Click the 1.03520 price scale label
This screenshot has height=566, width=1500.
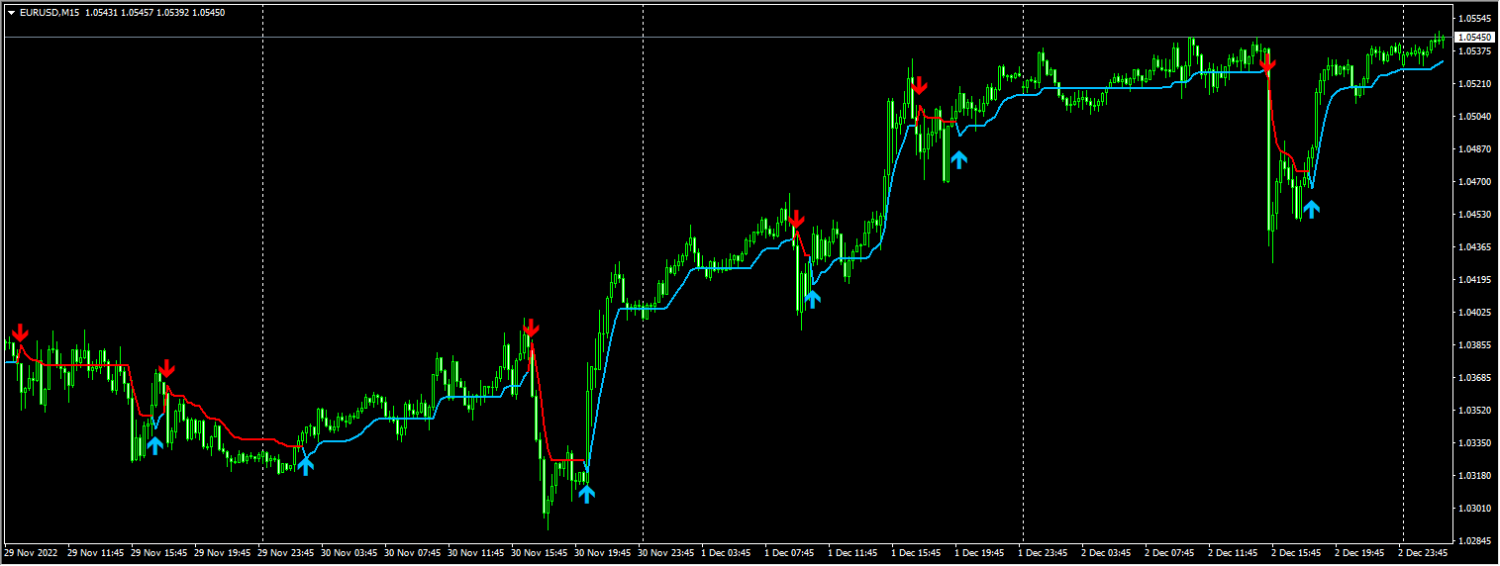(x=1475, y=411)
